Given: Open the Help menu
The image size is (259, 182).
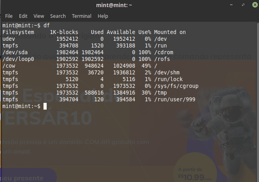Looking at the screenshot, I should [103, 16].
